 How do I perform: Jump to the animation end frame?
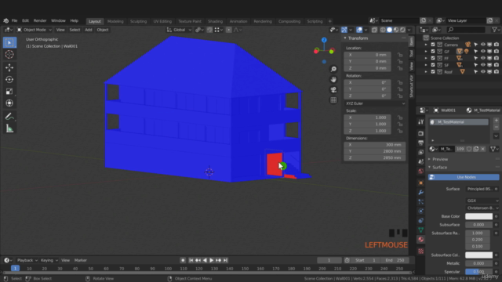(x=225, y=260)
